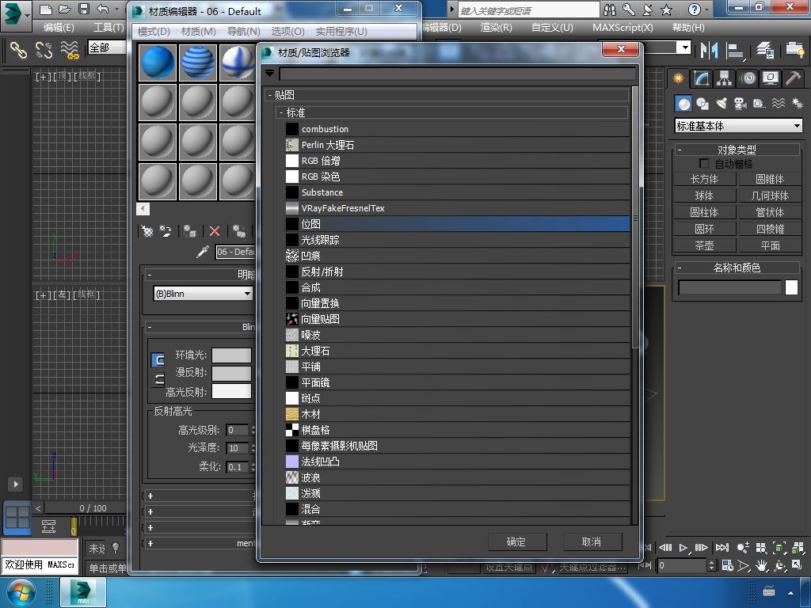The image size is (811, 608).
Task: Click the 取消 button
Action: pos(592,541)
